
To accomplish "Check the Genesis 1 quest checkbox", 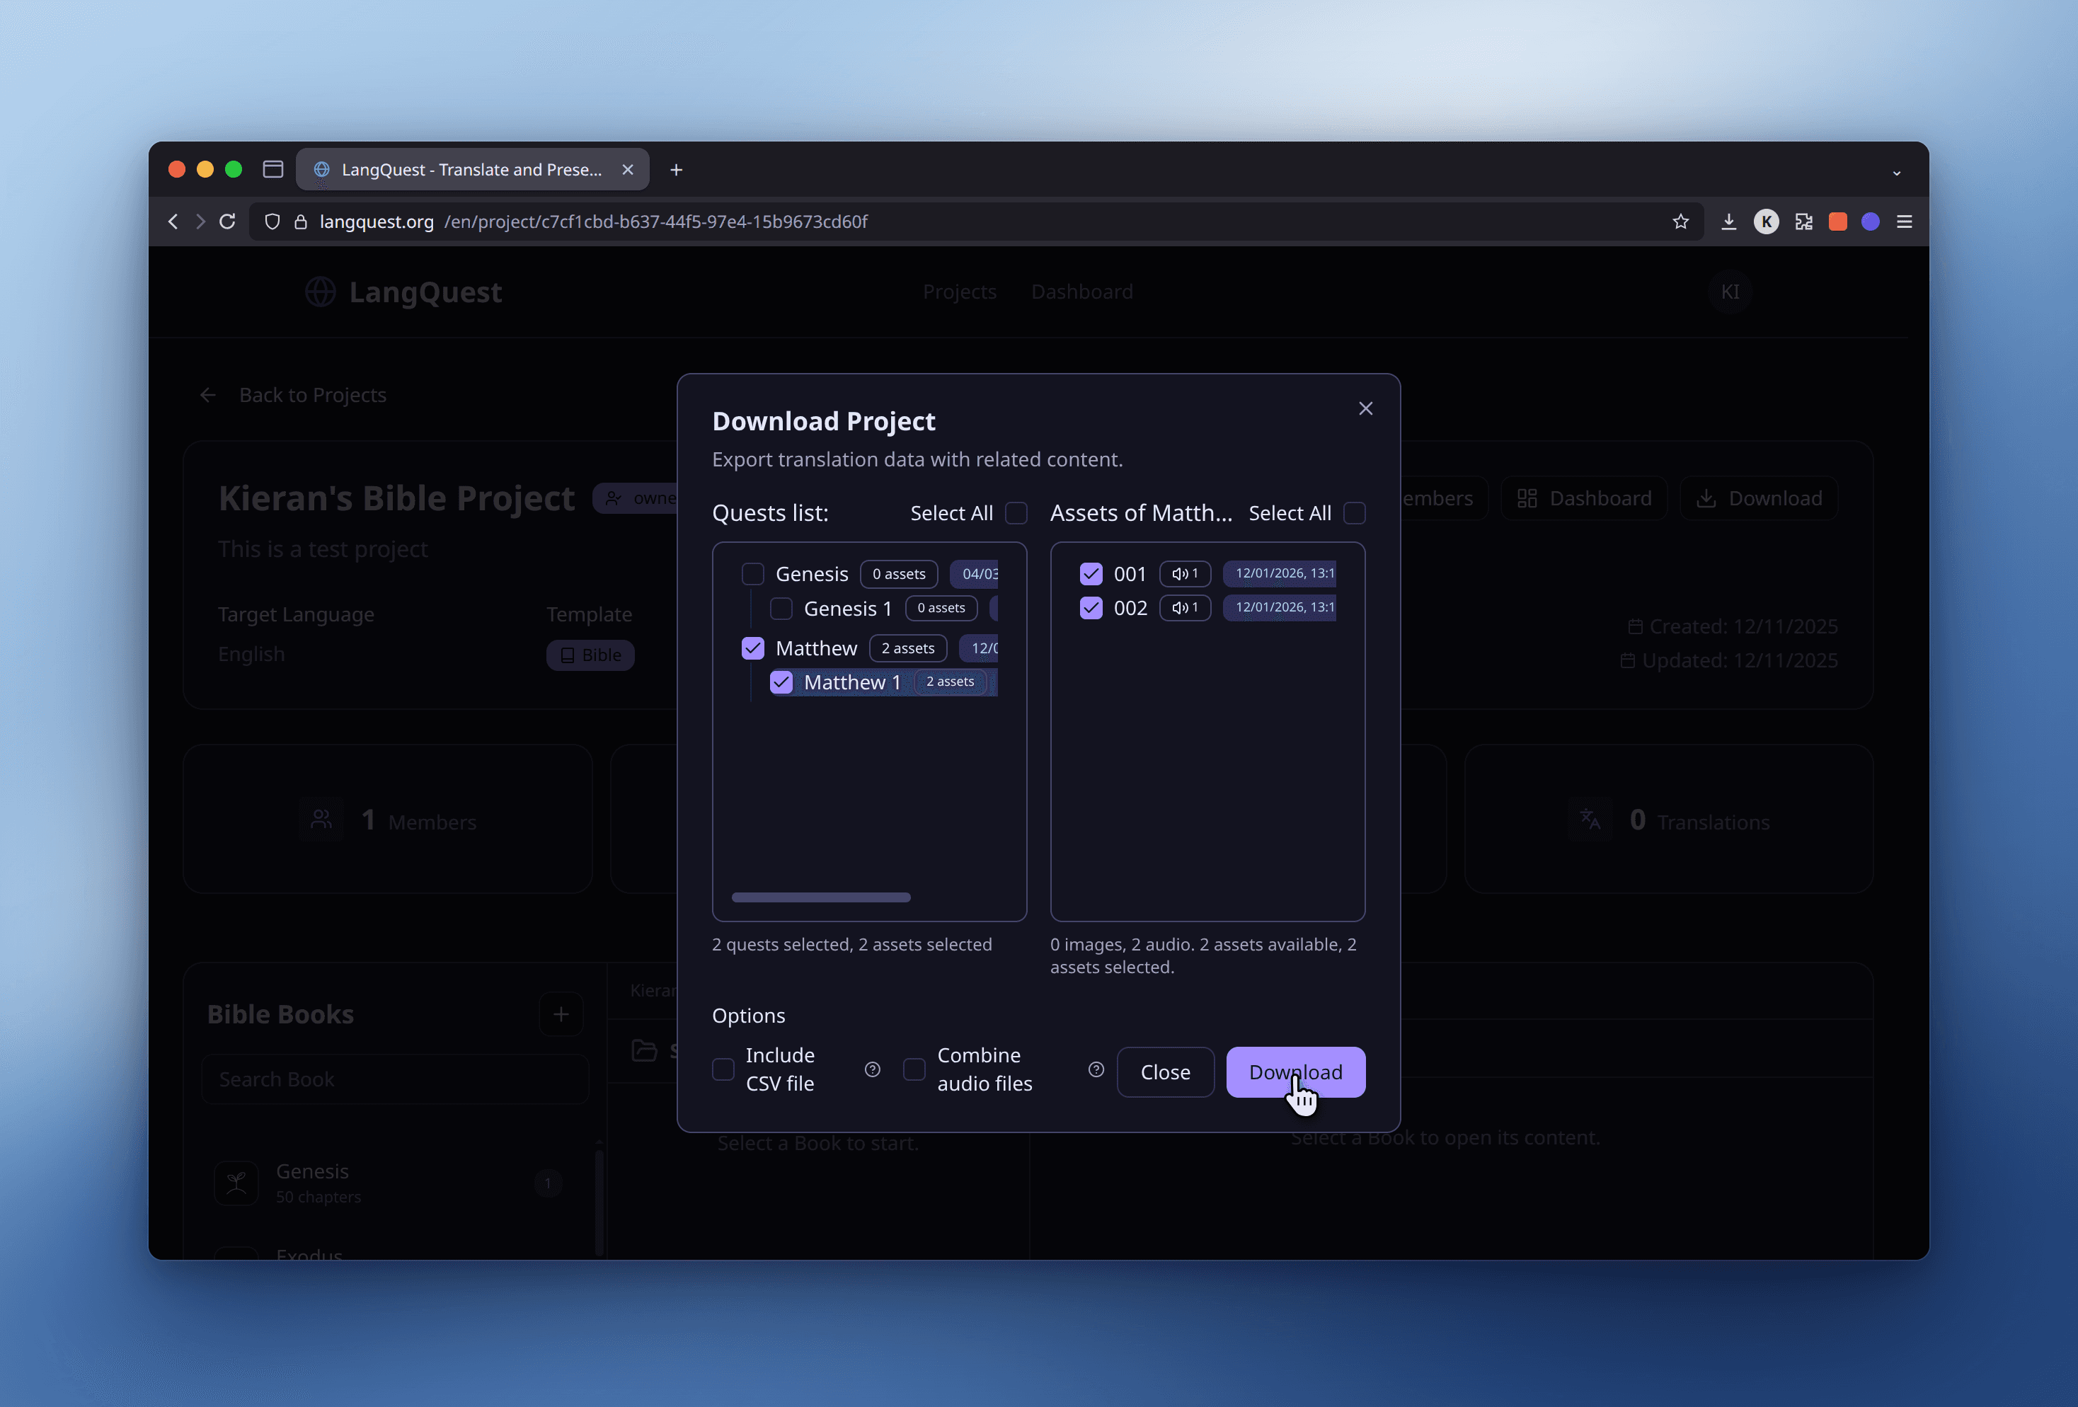I will pos(781,609).
